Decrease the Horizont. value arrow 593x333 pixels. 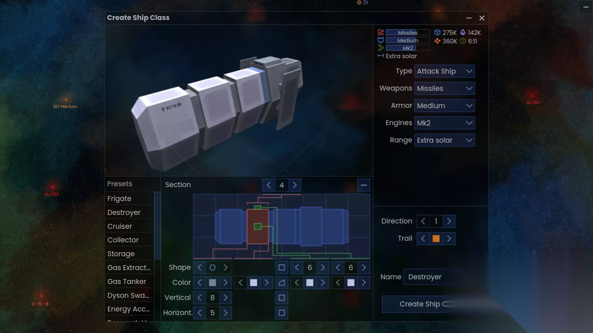(200, 313)
